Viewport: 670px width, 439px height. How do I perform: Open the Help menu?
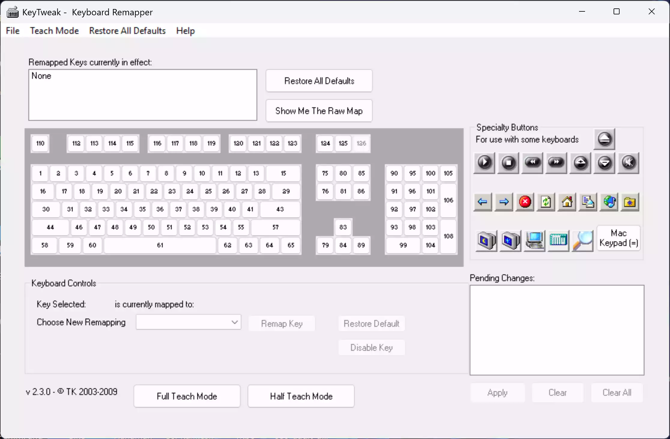pyautogui.click(x=185, y=30)
